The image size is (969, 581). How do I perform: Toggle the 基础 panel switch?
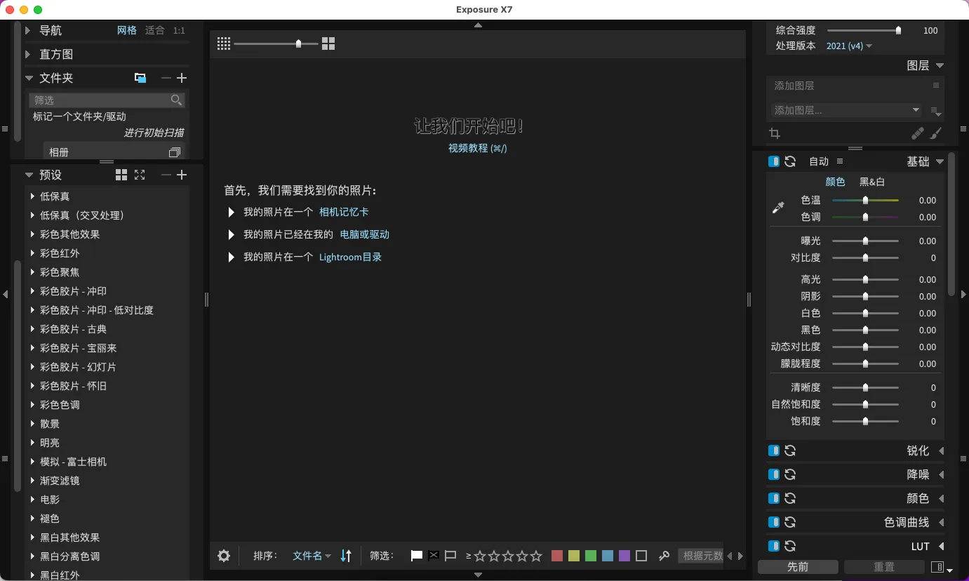(x=774, y=161)
